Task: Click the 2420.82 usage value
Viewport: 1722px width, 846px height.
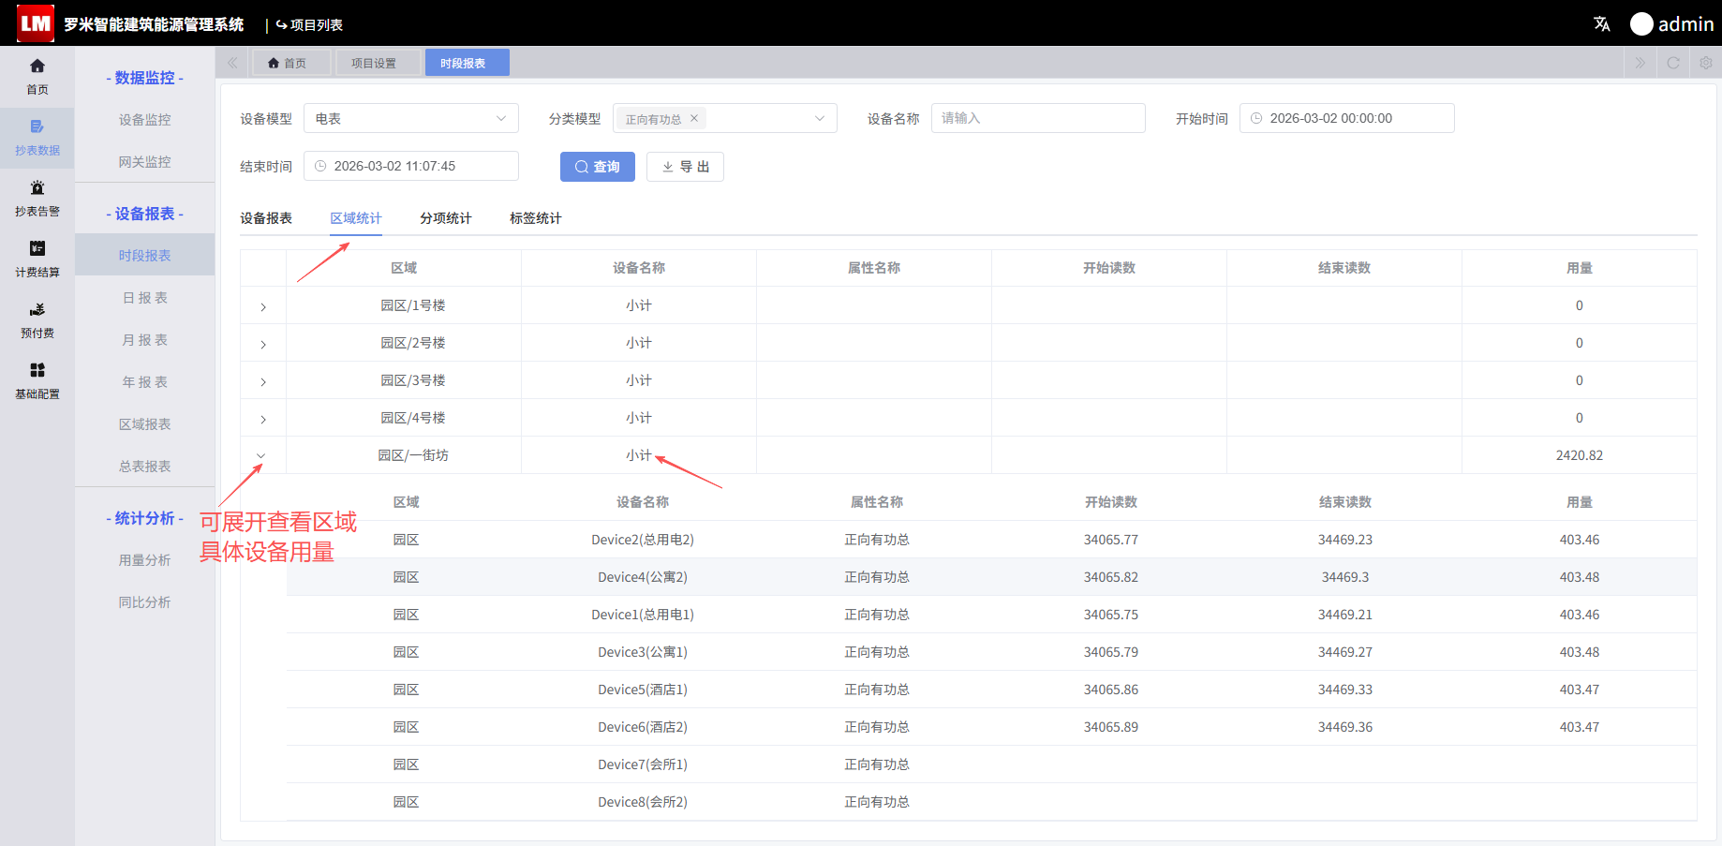Action: [x=1580, y=455]
